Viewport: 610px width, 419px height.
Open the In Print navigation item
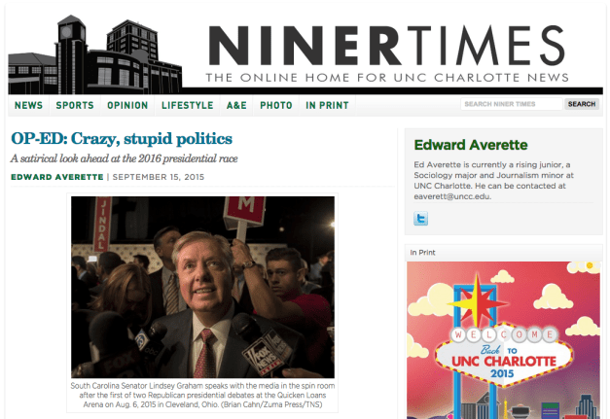pos(327,105)
